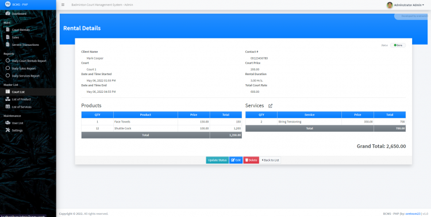The height and width of the screenshot is (217, 431).
Task: Click the blue Edit button
Action: click(236, 160)
